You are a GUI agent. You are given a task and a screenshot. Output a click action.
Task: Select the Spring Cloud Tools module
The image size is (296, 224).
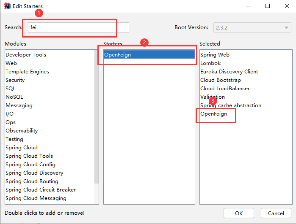[29, 156]
